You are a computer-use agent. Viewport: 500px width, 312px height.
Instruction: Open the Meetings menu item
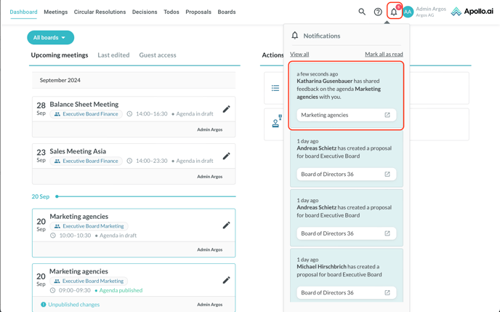(56, 12)
